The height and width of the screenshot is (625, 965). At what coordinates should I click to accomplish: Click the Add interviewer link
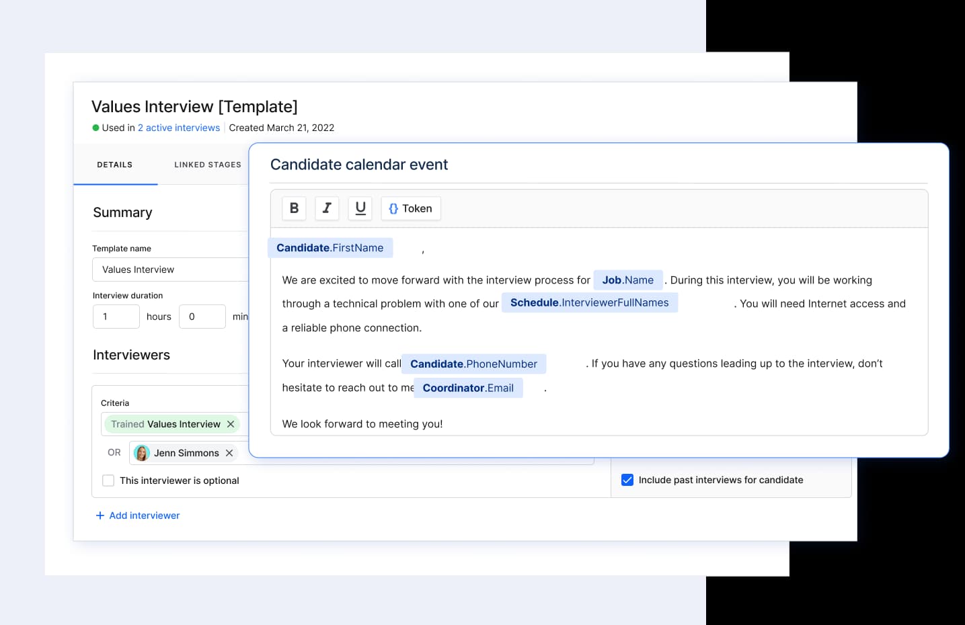(138, 515)
